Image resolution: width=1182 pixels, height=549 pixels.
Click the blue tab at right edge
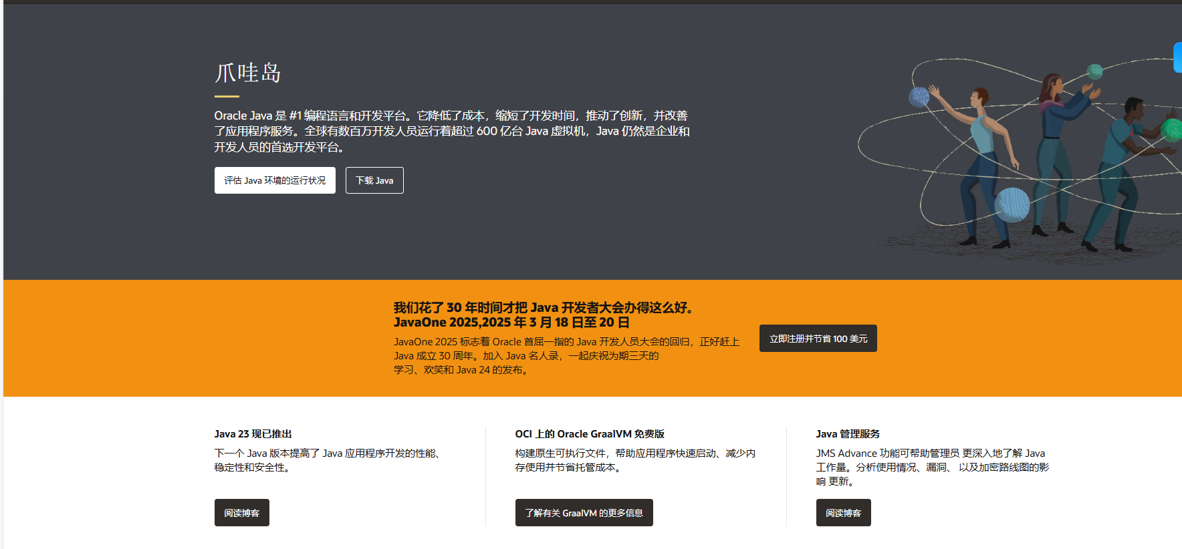click(1177, 57)
